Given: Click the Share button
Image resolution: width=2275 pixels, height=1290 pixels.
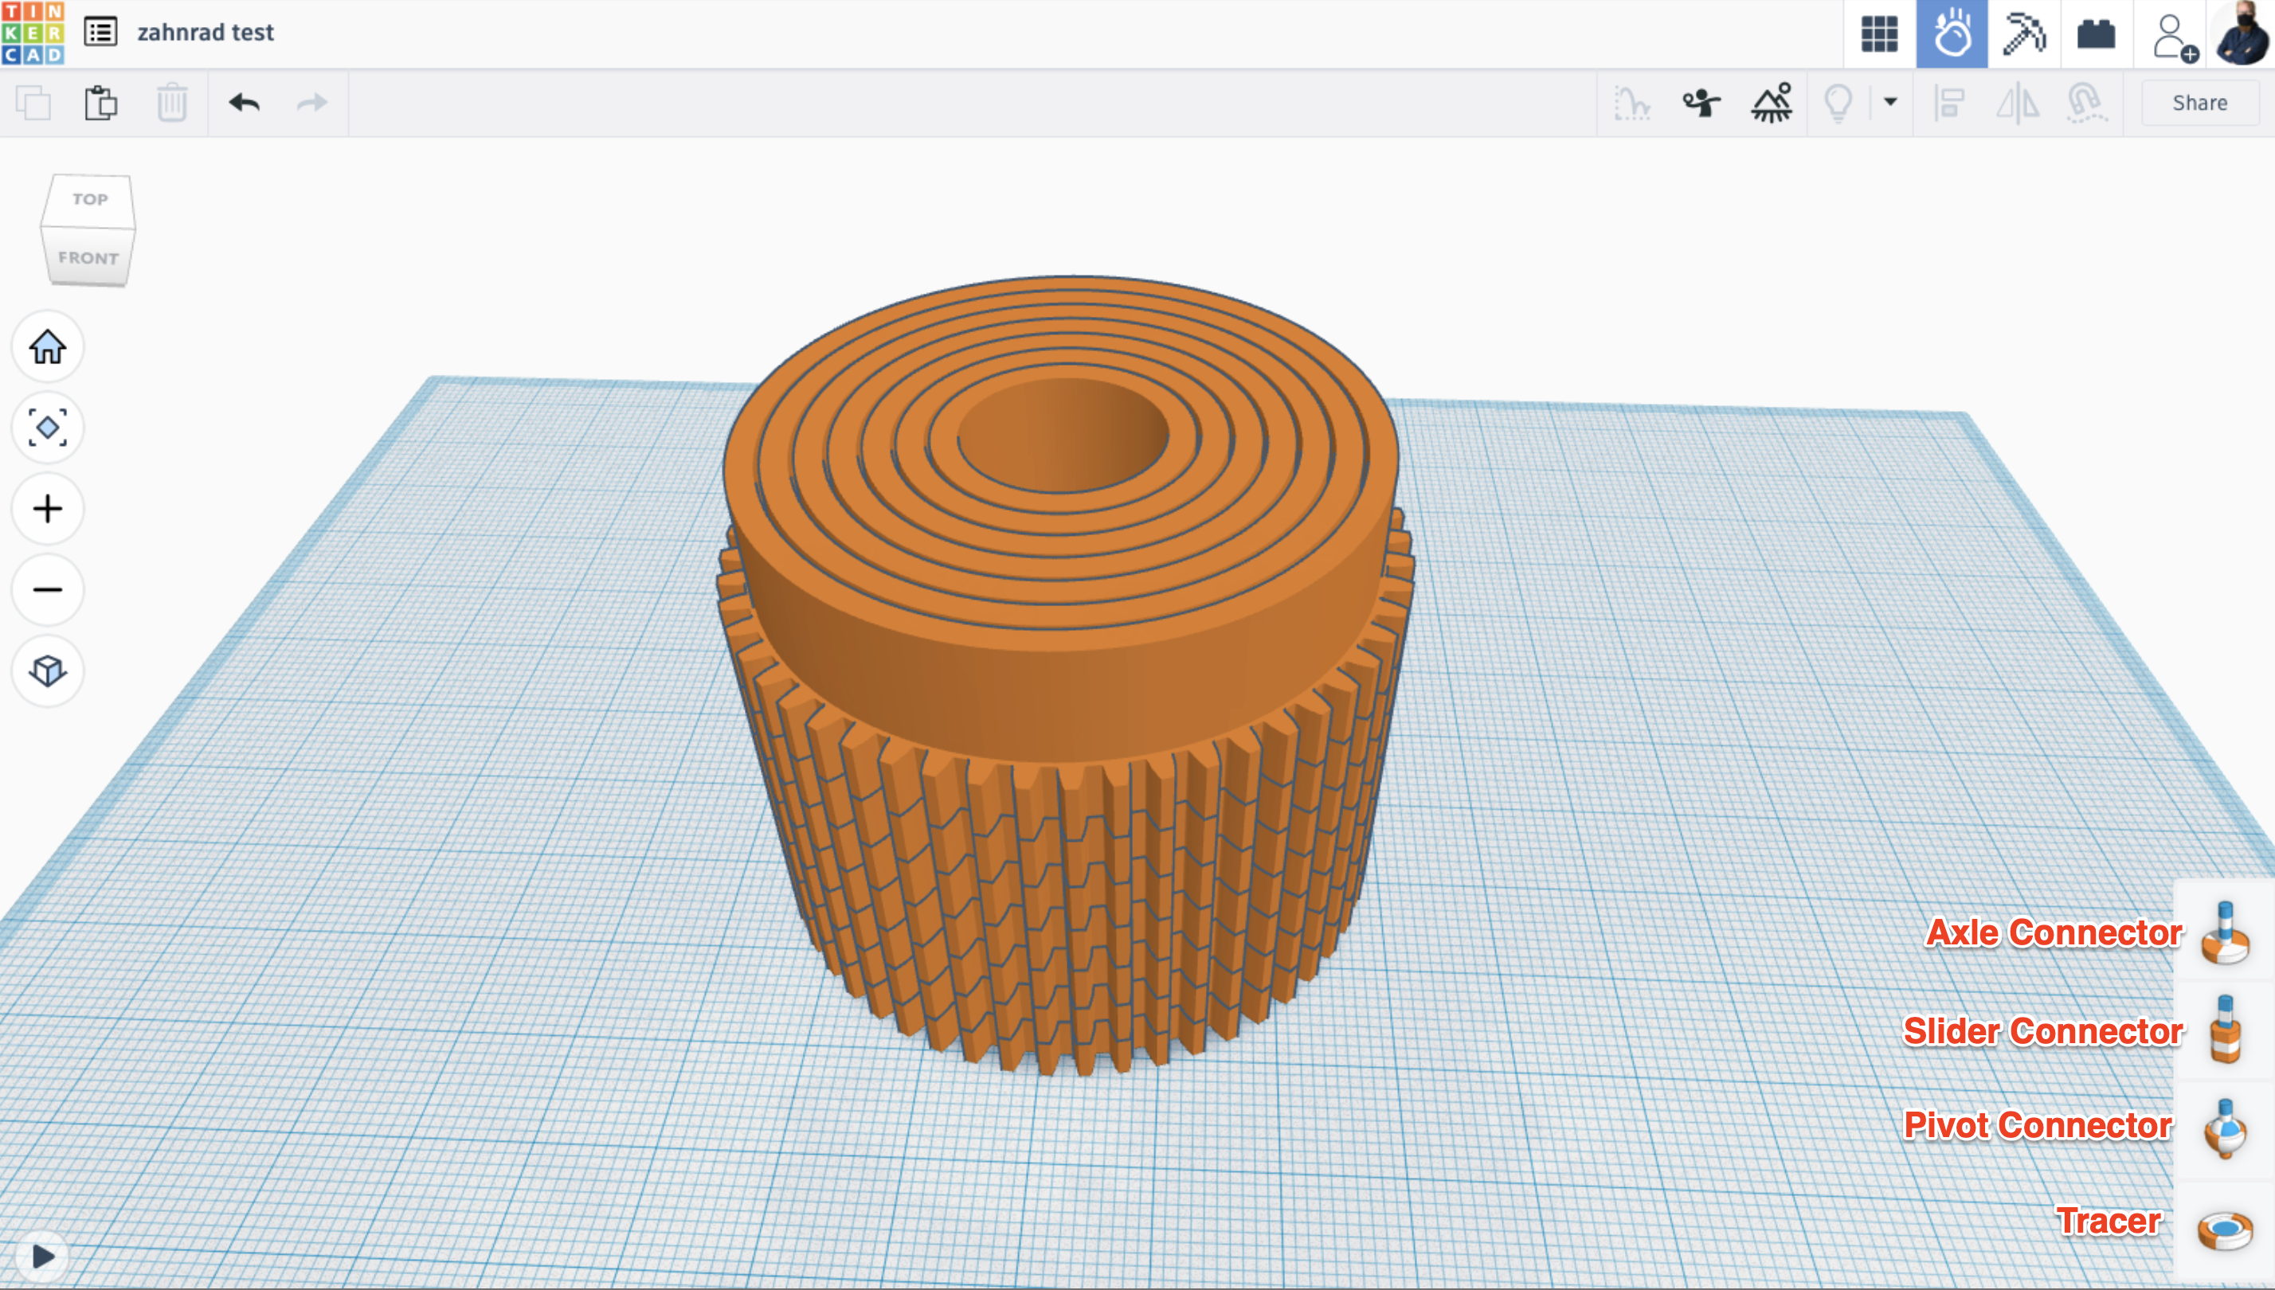Looking at the screenshot, I should pyautogui.click(x=2199, y=103).
